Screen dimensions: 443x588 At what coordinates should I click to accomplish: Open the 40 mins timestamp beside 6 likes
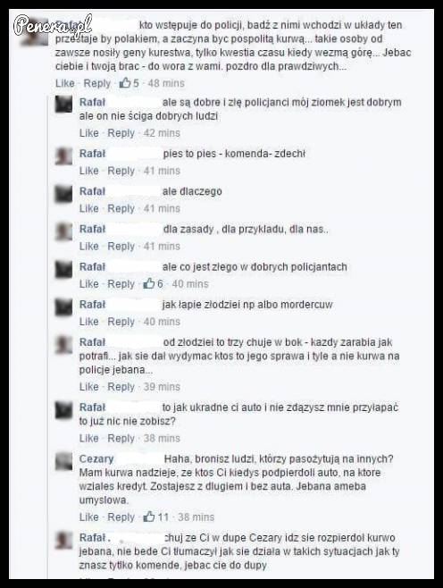click(x=190, y=284)
